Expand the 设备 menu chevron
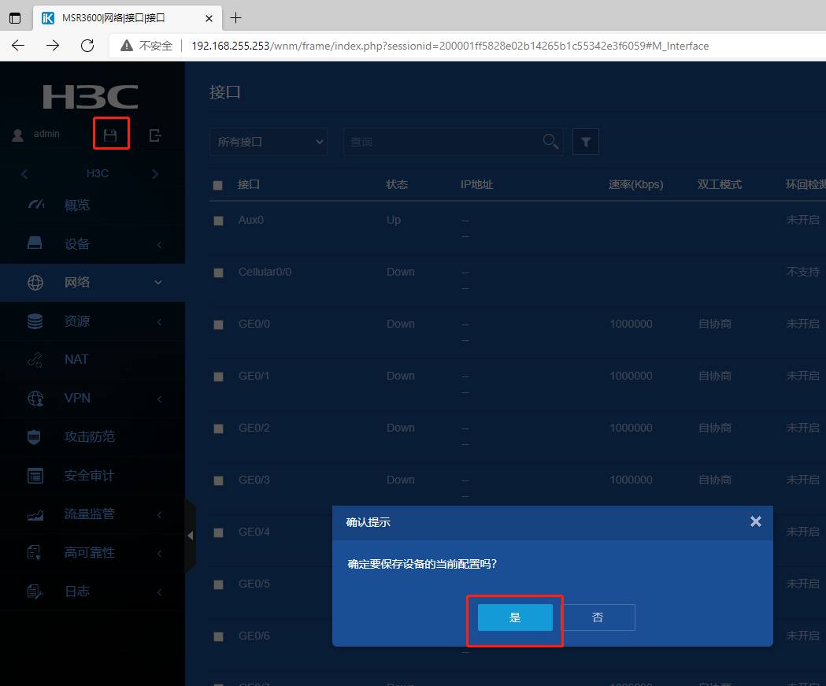 [x=159, y=244]
